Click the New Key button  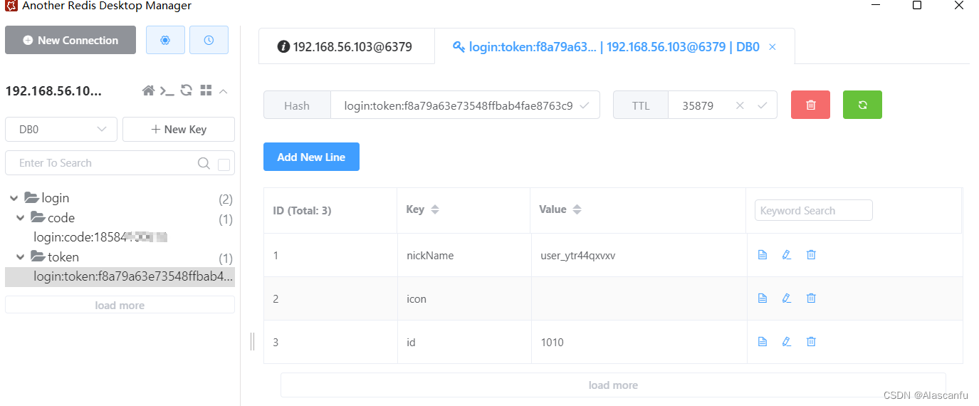[179, 130]
